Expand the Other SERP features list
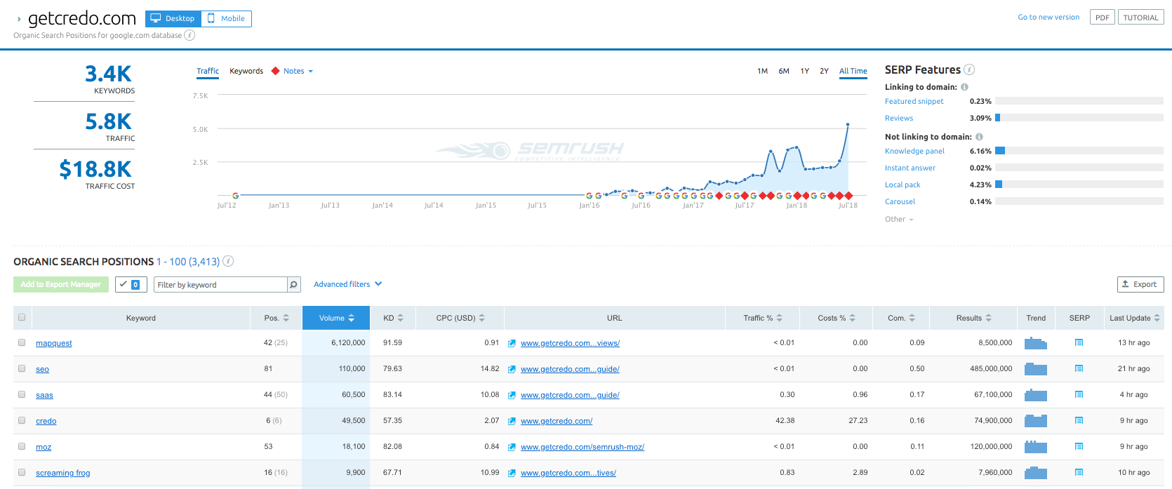 (x=899, y=220)
